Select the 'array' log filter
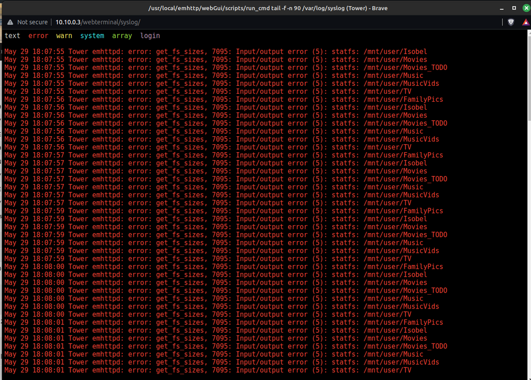The height and width of the screenshot is (380, 531). point(122,36)
